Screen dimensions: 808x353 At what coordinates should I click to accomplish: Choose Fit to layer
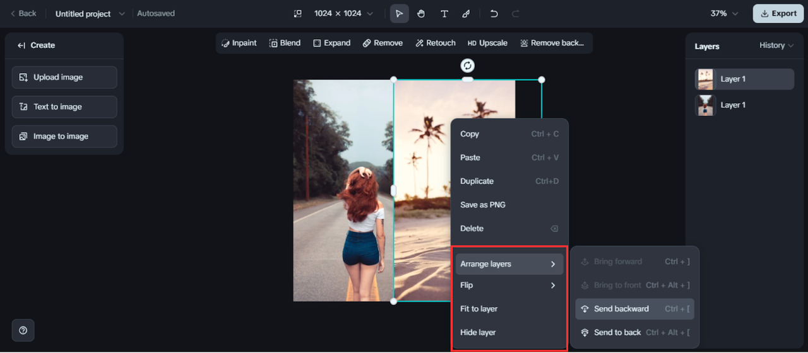[x=509, y=309]
